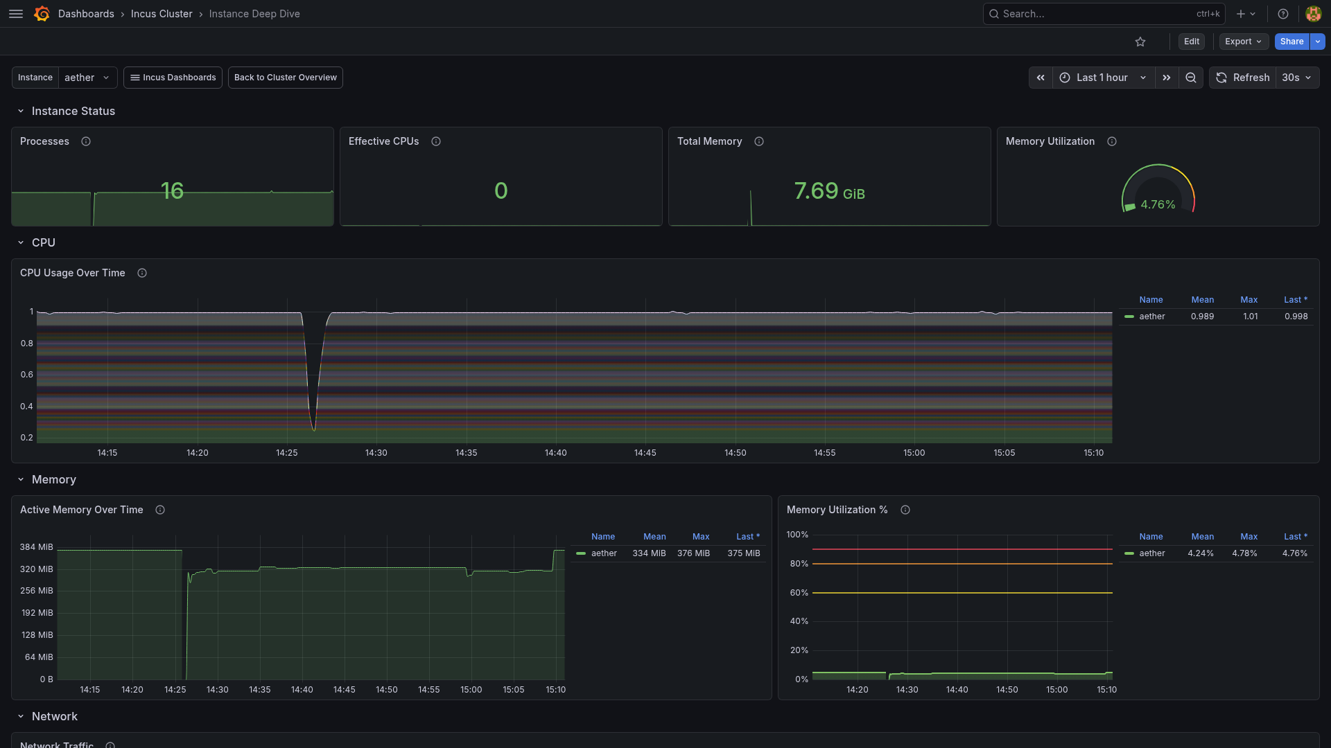Focus the Search input field
Screen dimensions: 1331x748
click(x=1104, y=14)
